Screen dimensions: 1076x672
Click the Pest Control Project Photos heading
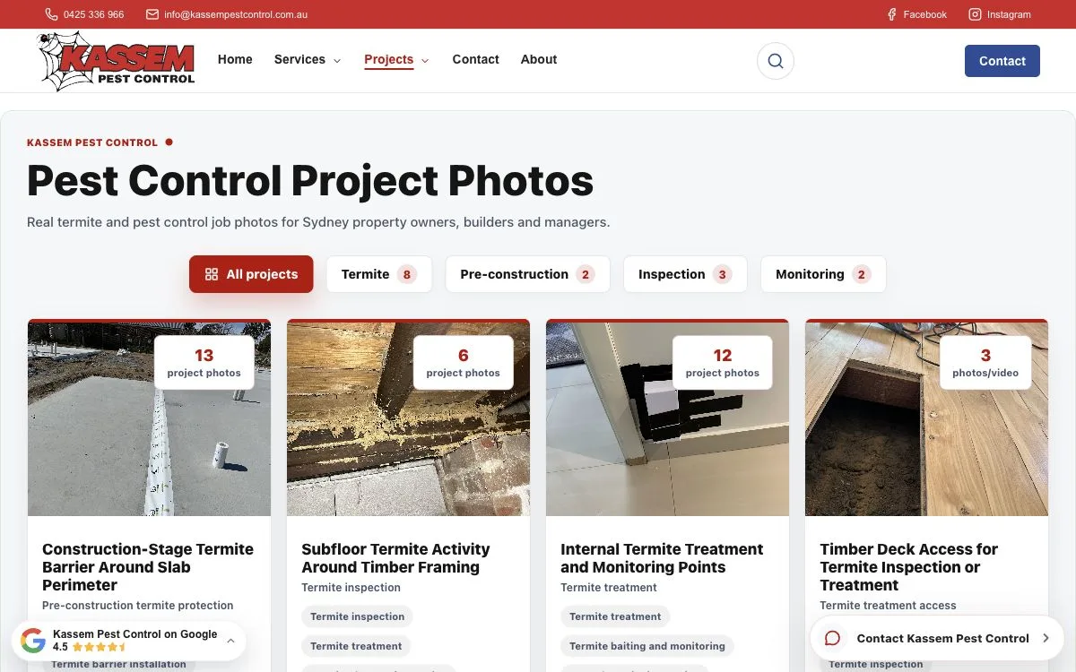(310, 180)
